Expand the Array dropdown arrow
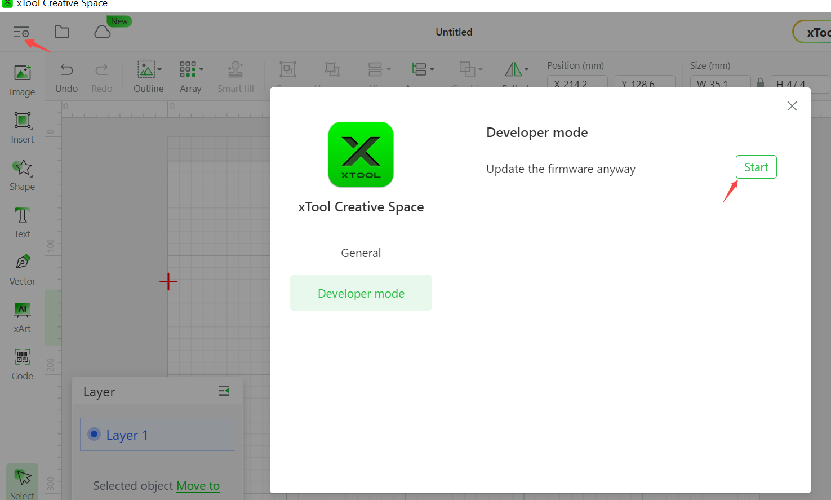 [201, 69]
